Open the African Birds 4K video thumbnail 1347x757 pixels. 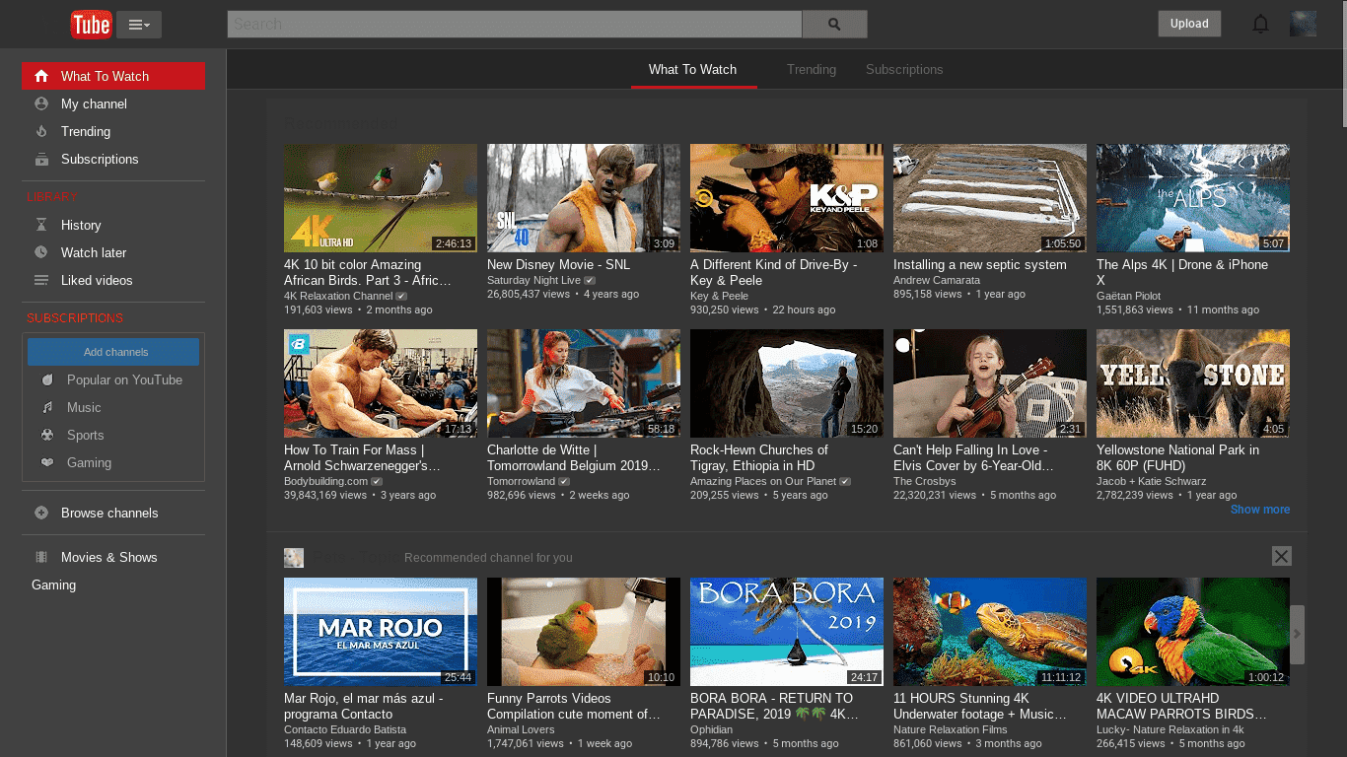[x=381, y=198]
